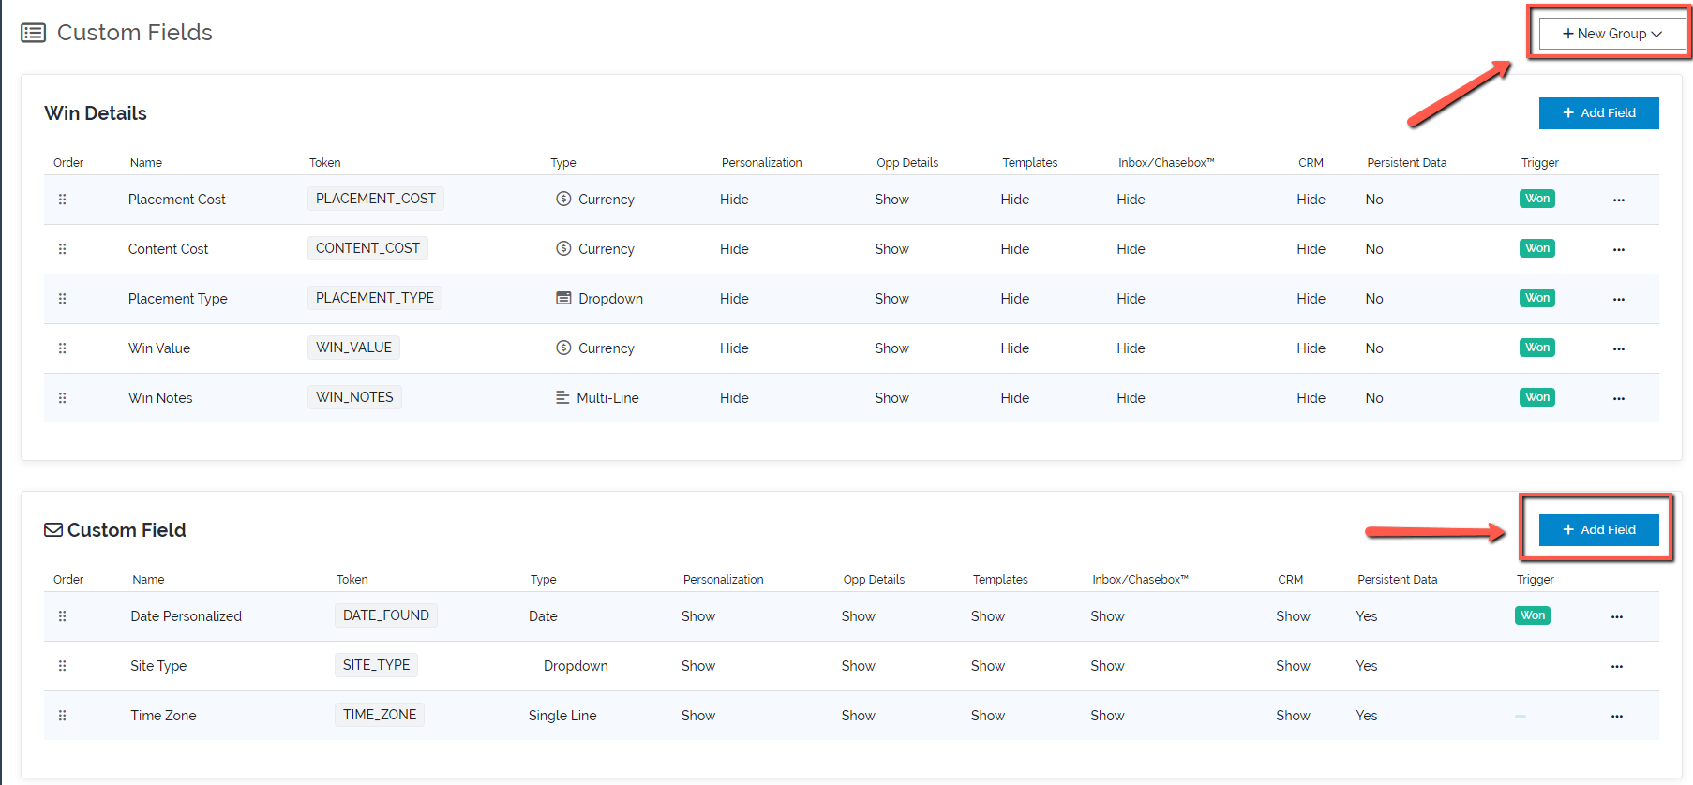The height and width of the screenshot is (785, 1693).
Task: Click the Placement Cost field name
Action: pos(177,200)
